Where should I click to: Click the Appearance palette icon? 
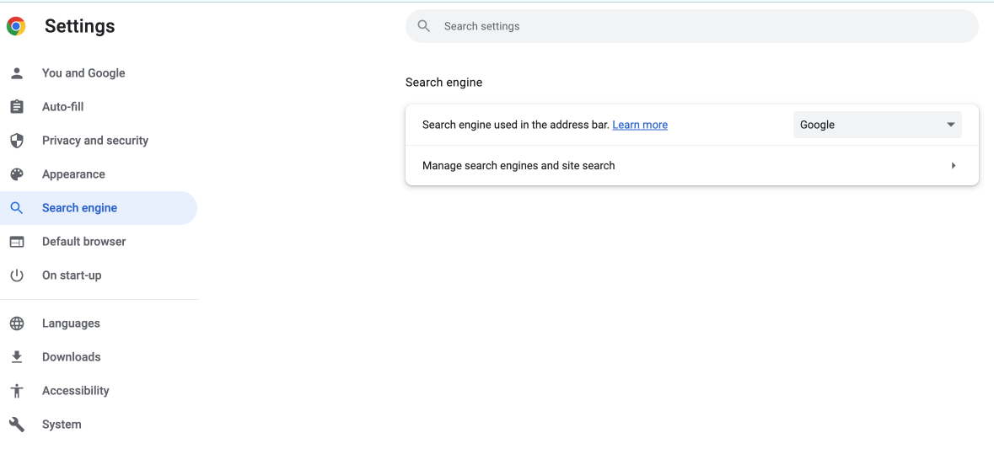click(x=17, y=174)
